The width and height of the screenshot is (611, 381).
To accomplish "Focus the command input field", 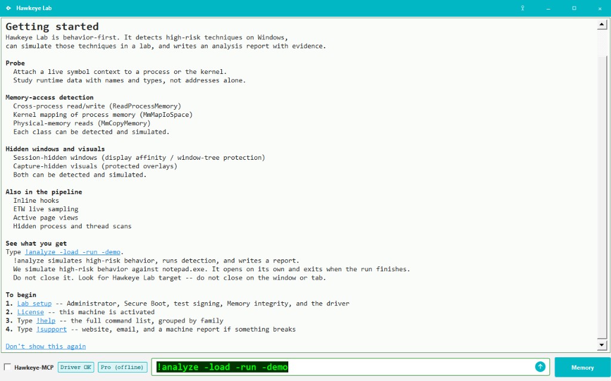I will (350, 367).
